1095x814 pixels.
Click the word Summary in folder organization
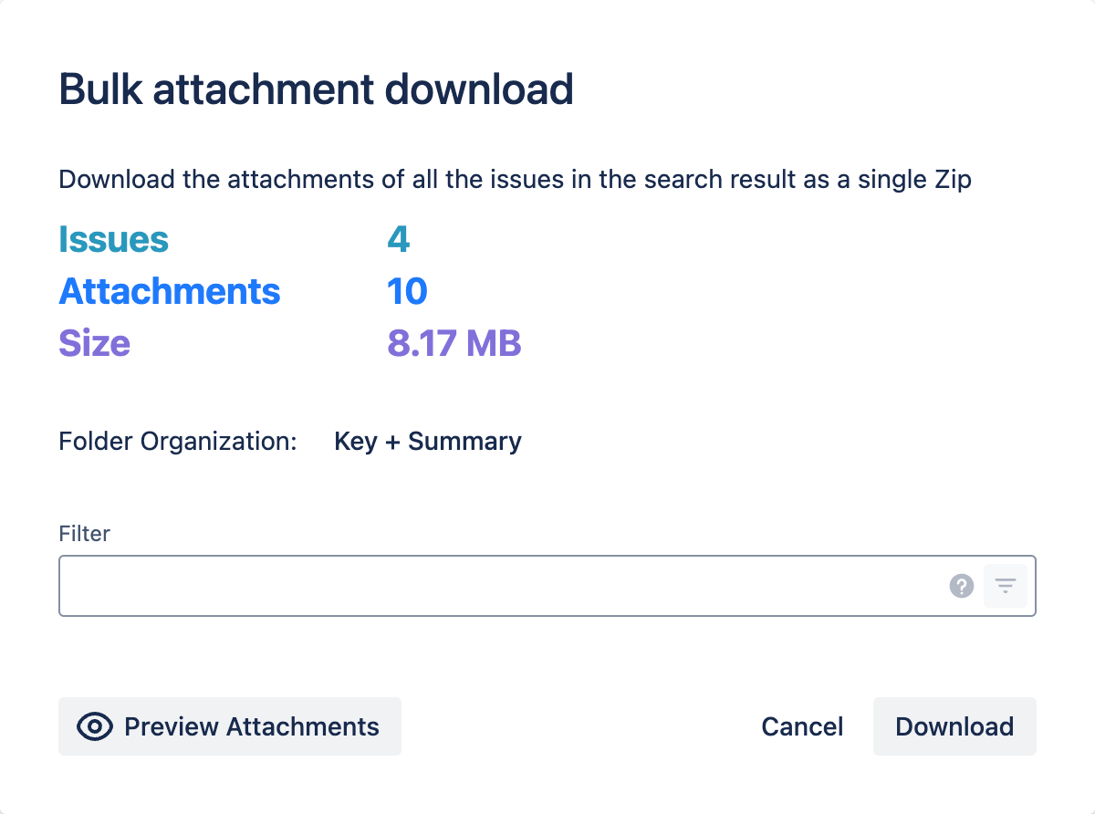[x=464, y=442]
